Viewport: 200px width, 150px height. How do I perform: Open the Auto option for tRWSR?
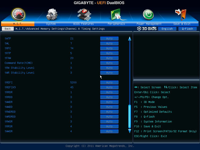pyautogui.click(x=109, y=121)
